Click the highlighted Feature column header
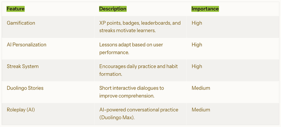Screen dimensions: 281x127 coord(16,9)
